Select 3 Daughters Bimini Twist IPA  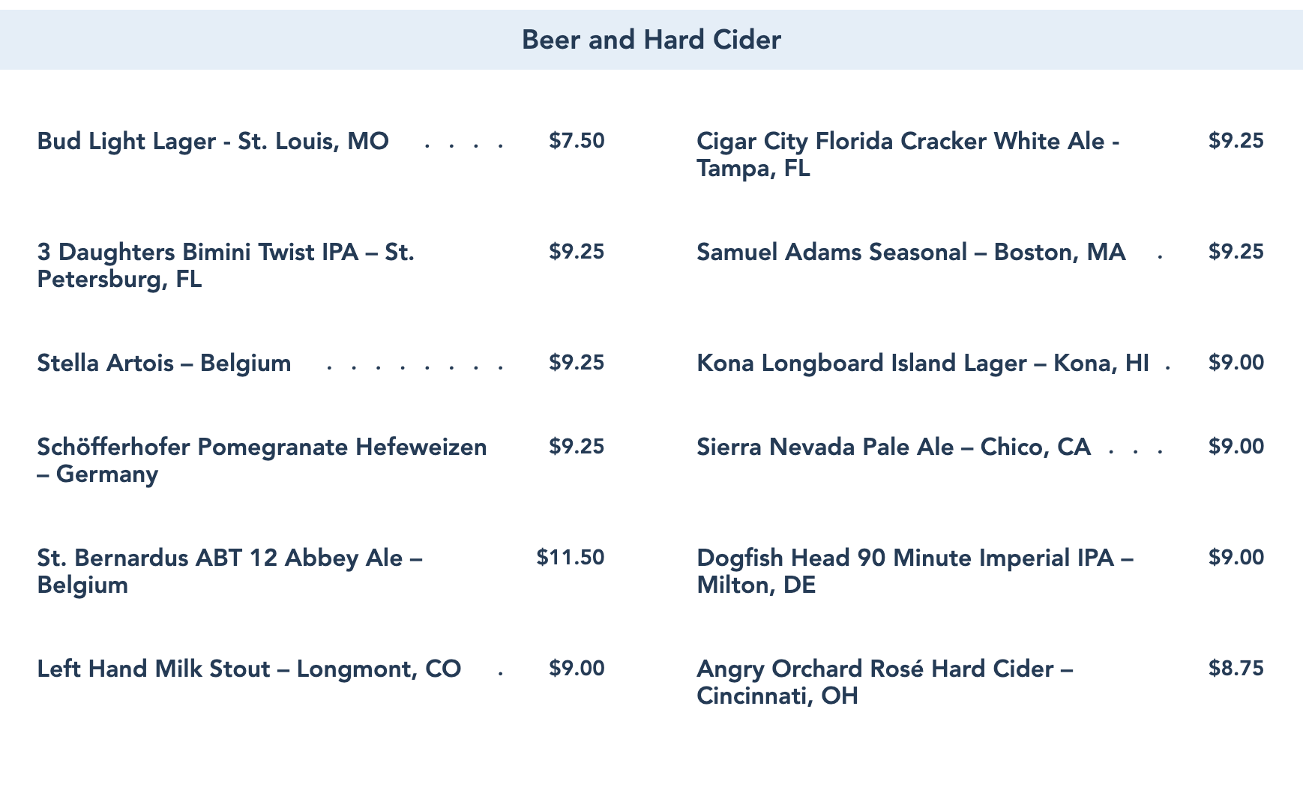tap(226, 265)
